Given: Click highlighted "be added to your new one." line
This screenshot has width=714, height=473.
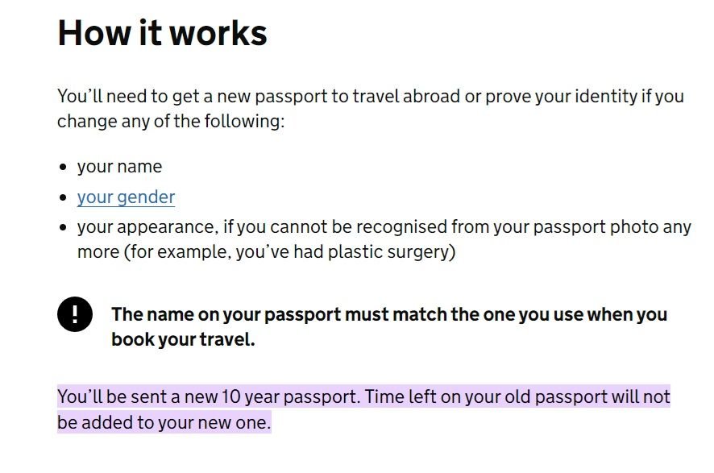Looking at the screenshot, I should tap(164, 422).
